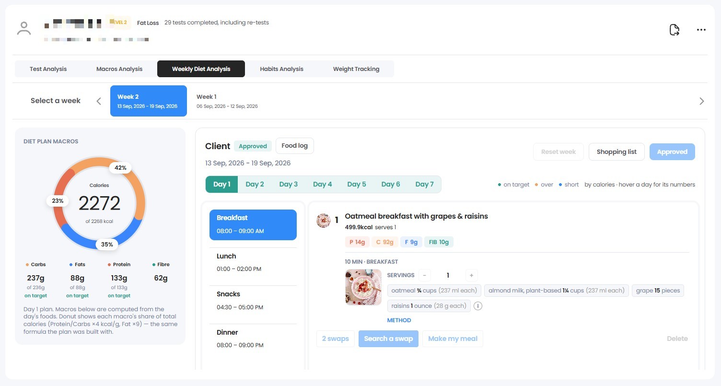Switch to the Test Analysis tab

click(x=48, y=69)
